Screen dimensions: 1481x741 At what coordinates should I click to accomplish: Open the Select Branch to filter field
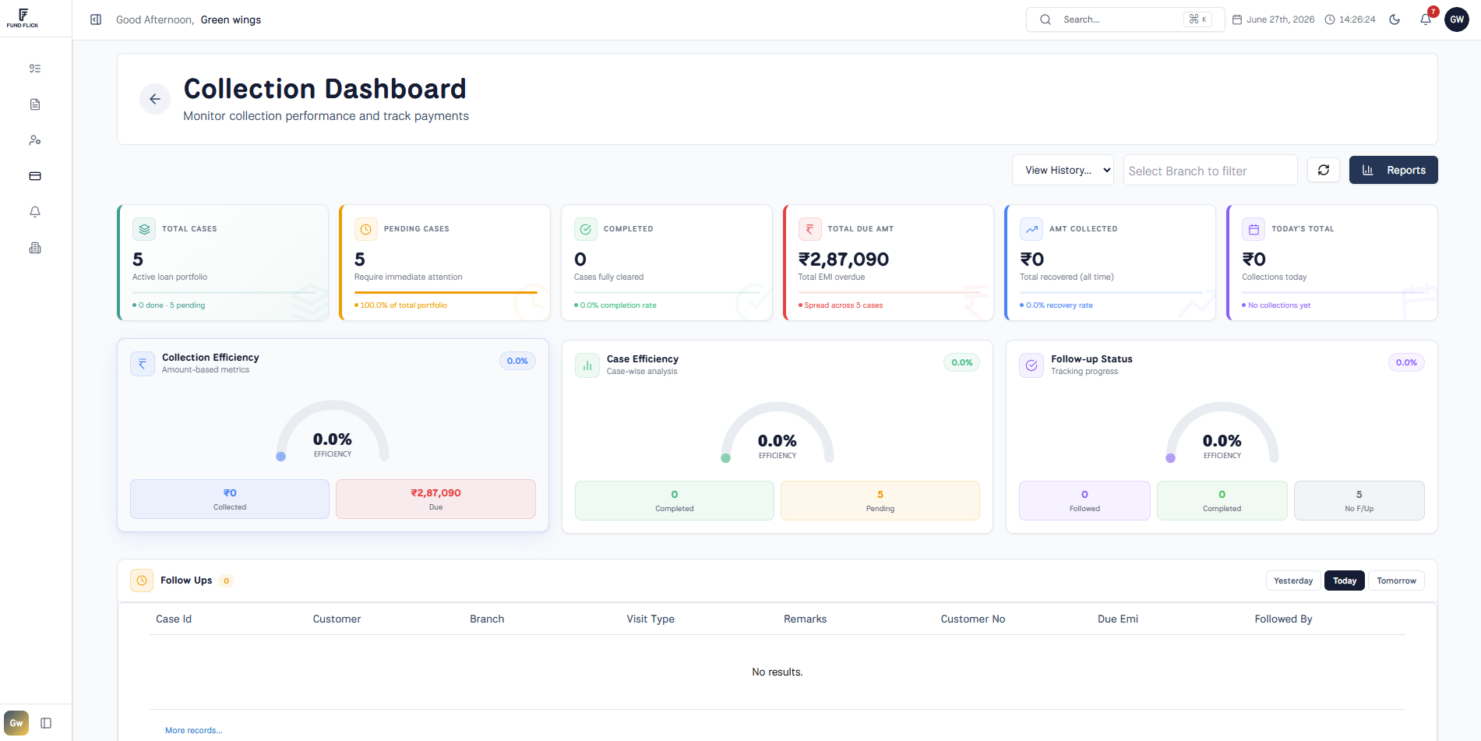pyautogui.click(x=1210, y=170)
